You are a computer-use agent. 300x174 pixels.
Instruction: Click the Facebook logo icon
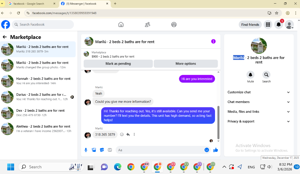(5, 25)
